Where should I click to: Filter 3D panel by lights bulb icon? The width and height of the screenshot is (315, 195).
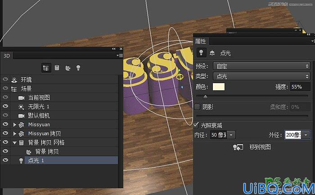click(78, 68)
